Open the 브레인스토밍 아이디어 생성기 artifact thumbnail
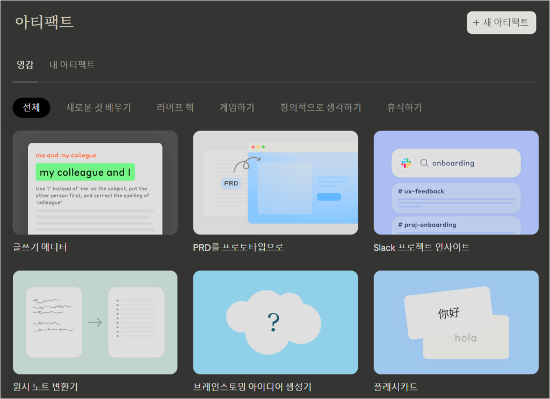This screenshot has width=550, height=399. 276,322
